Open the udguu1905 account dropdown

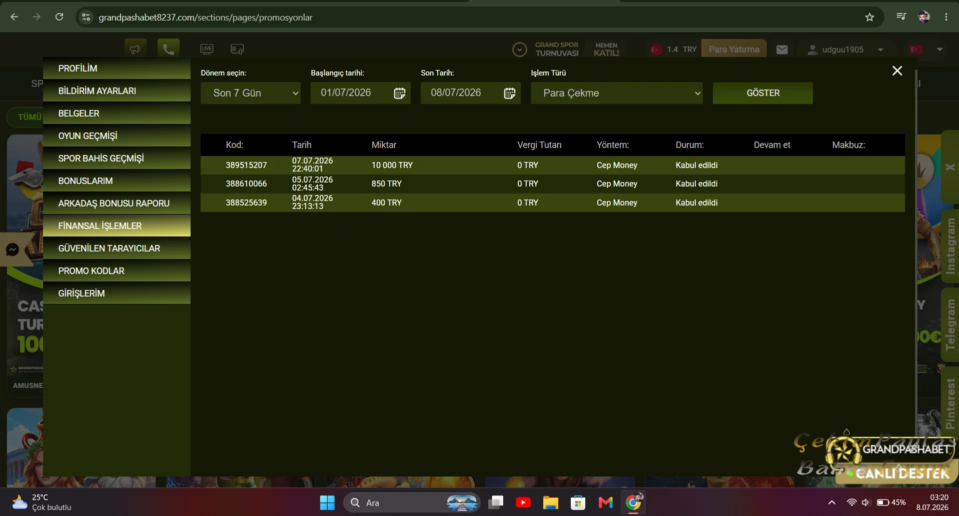point(845,49)
